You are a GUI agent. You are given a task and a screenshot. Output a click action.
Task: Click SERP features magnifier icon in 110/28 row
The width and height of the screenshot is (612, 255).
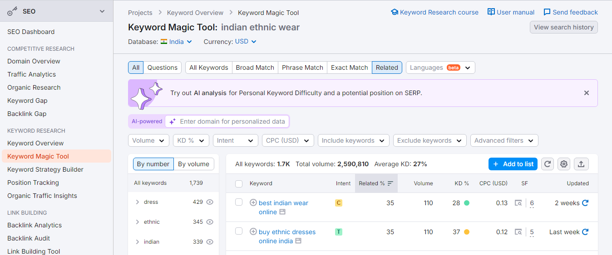point(518,203)
